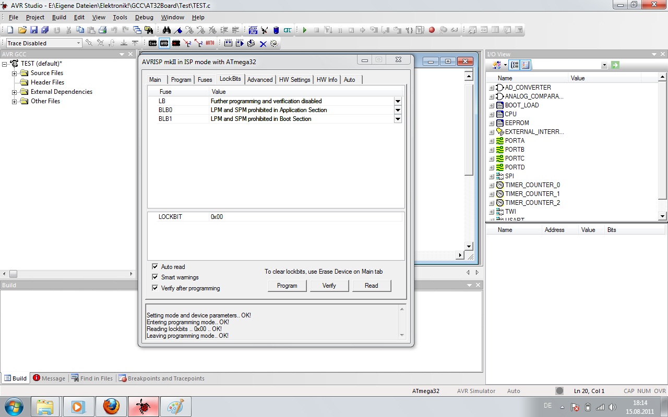Open the Debug menu
The image size is (668, 417).
[x=145, y=17]
